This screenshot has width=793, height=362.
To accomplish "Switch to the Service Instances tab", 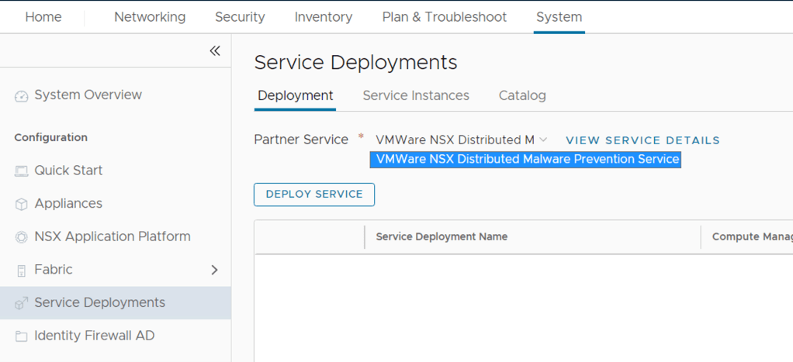I will (416, 95).
